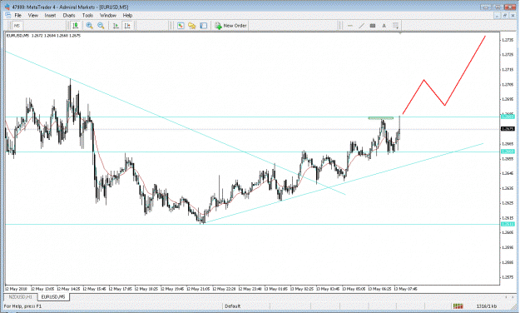Image resolution: width=520 pixels, height=313 pixels.
Task: Select the green rectangle object on chart
Action: pyautogui.click(x=381, y=118)
